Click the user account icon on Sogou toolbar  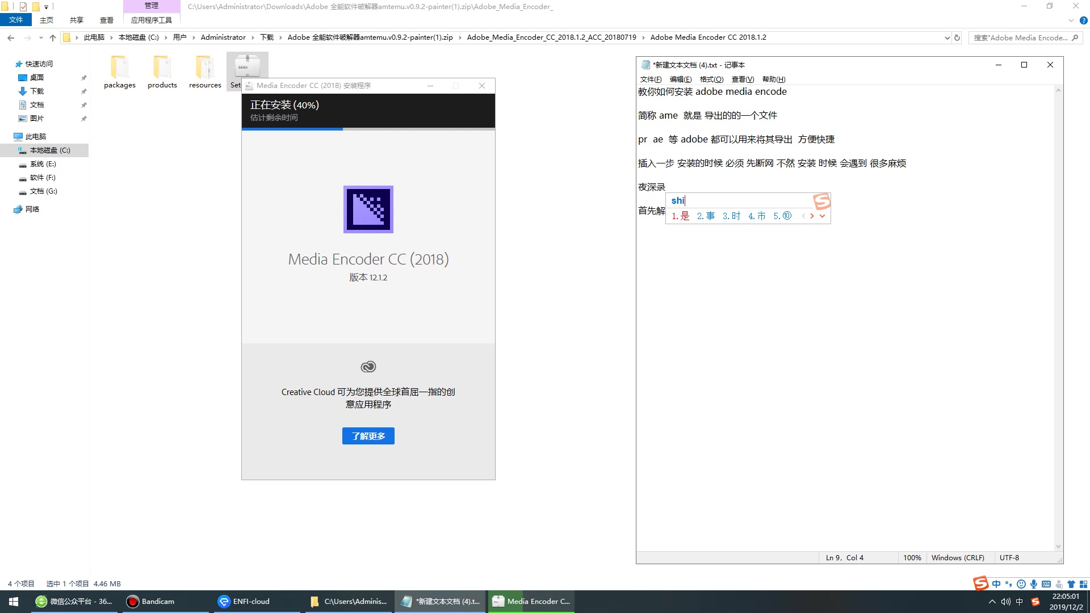[x=1059, y=583]
